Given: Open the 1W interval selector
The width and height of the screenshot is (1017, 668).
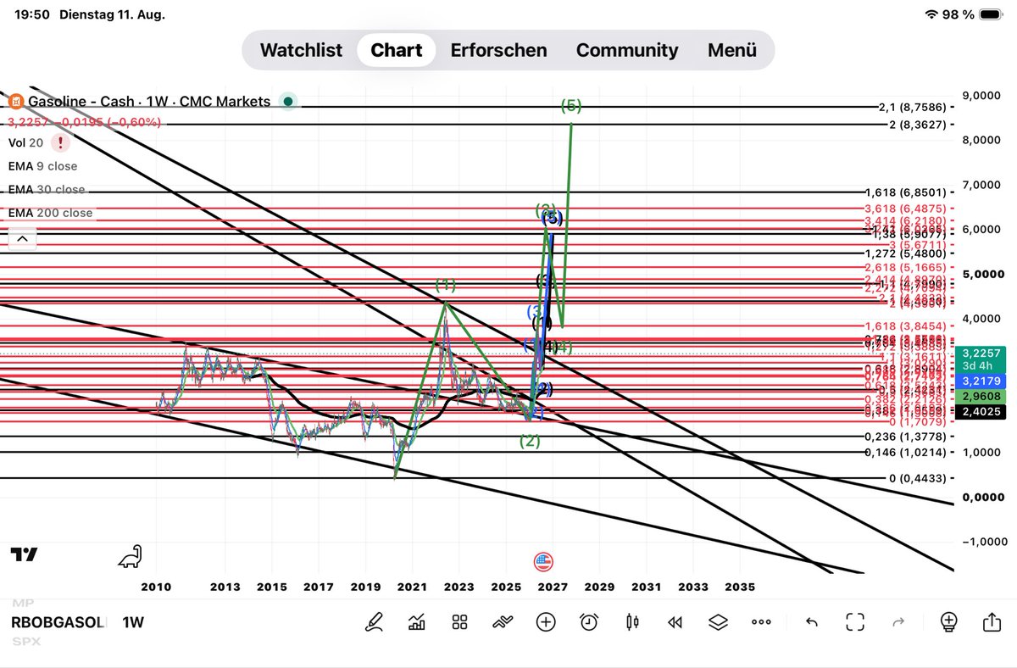Looking at the screenshot, I should pyautogui.click(x=133, y=622).
